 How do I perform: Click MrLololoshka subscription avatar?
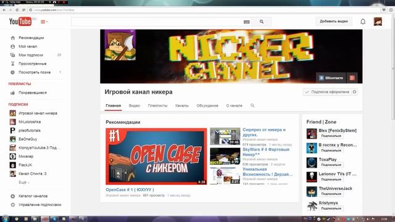click(x=12, y=122)
